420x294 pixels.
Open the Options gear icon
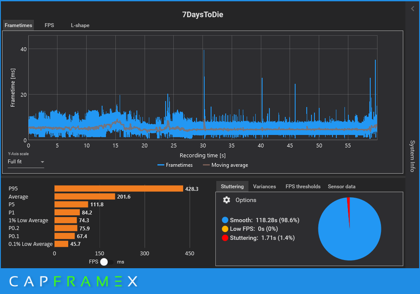coord(227,200)
